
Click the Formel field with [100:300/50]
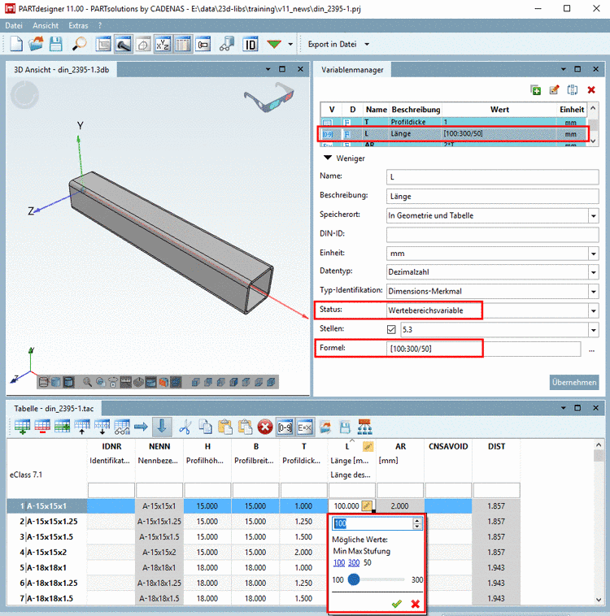click(483, 349)
